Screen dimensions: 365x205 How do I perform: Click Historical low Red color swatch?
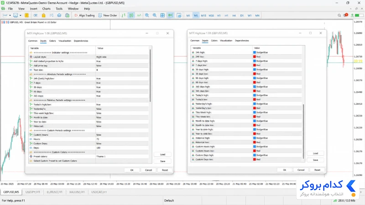pyautogui.click(x=255, y=142)
